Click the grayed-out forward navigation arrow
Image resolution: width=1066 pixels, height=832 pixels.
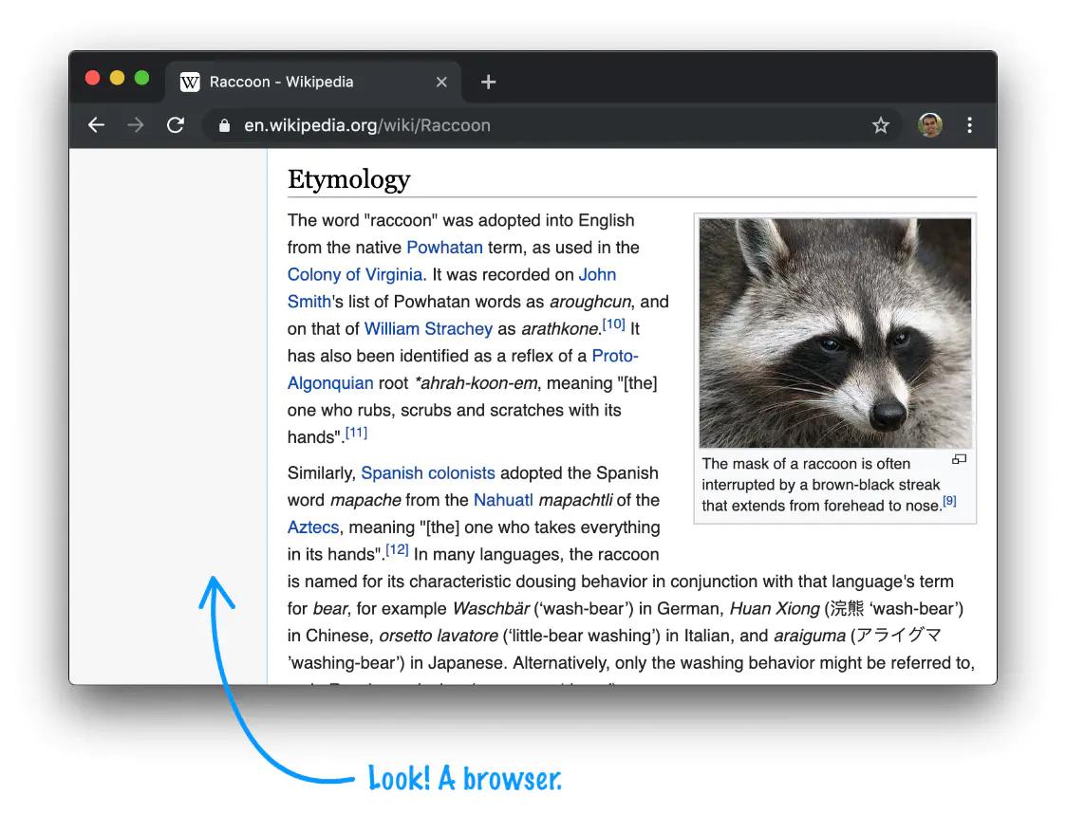coord(136,124)
